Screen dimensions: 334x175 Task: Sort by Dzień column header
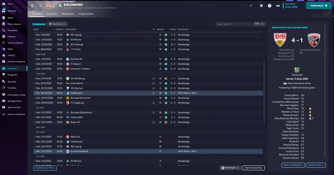(x=36, y=29)
